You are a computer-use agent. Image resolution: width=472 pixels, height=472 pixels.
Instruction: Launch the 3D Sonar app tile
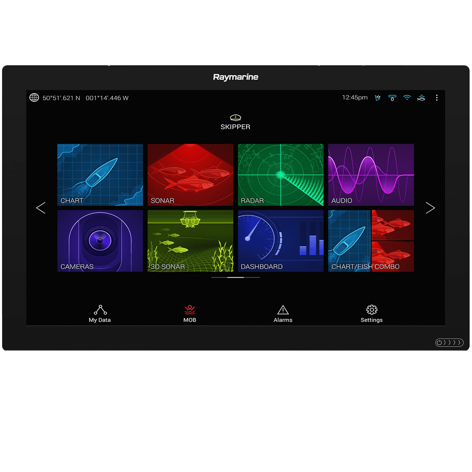[x=190, y=241]
